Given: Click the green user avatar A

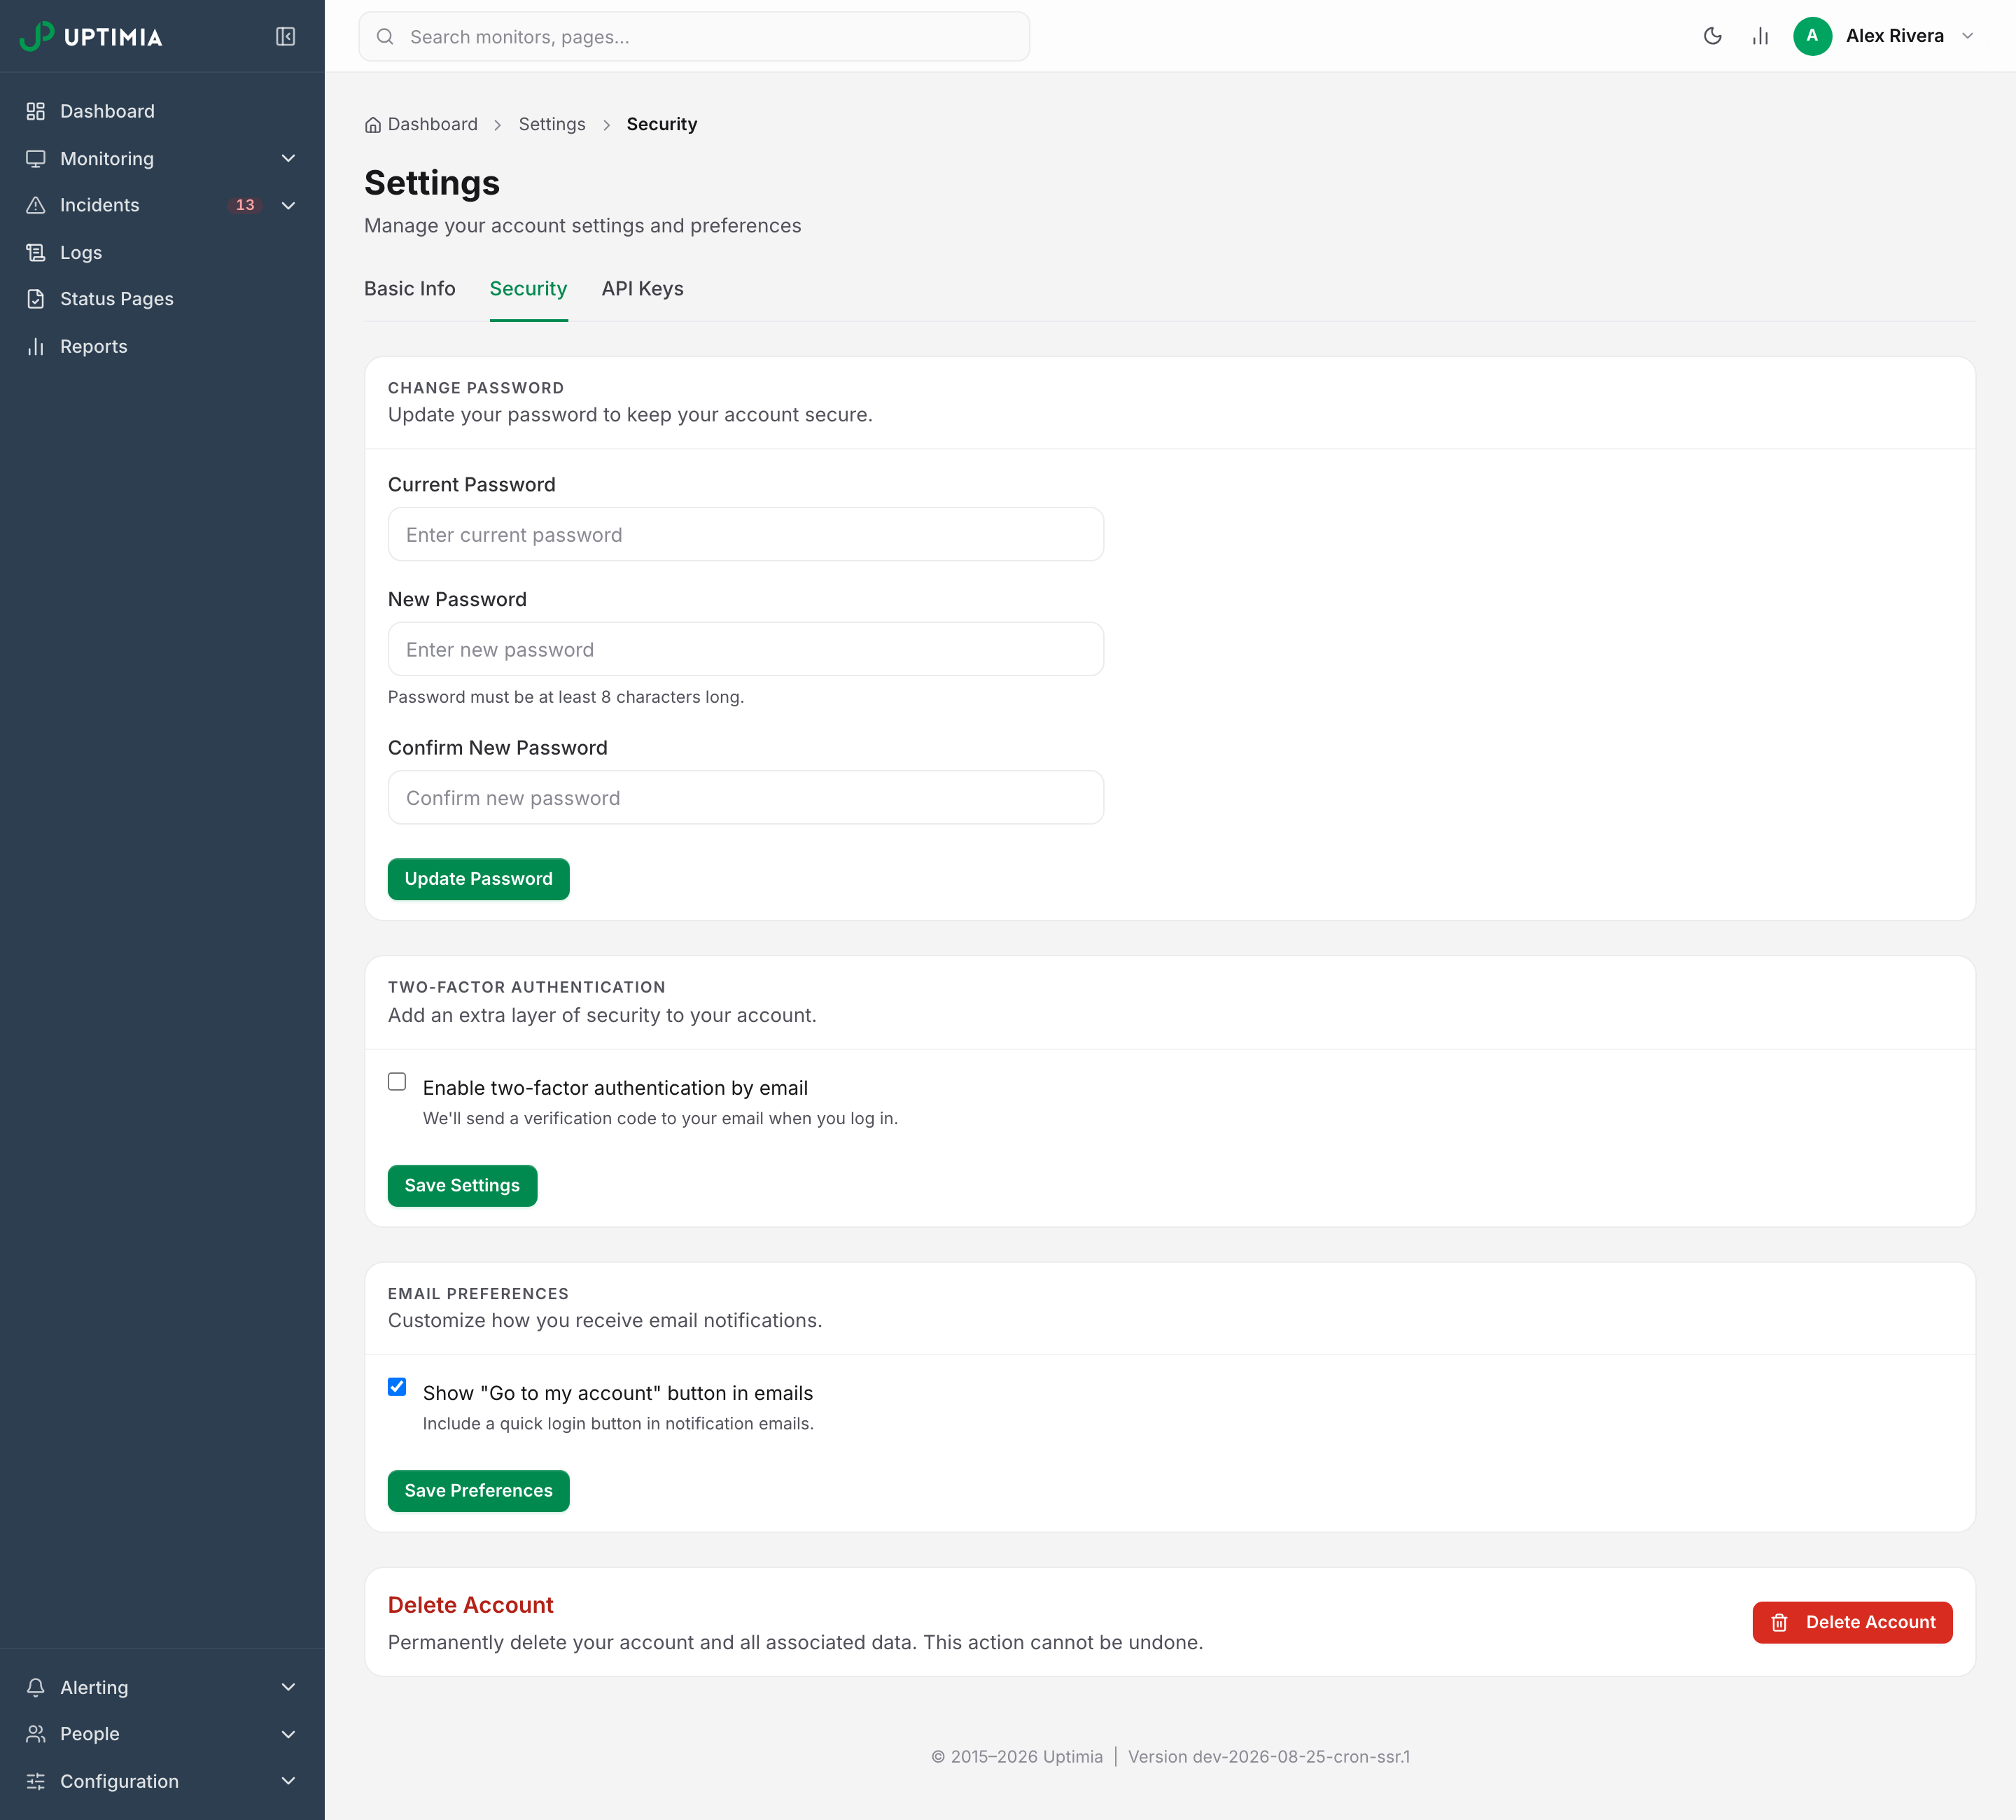Looking at the screenshot, I should tap(1812, 36).
